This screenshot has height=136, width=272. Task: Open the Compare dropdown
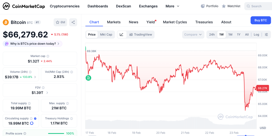pos(193,35)
